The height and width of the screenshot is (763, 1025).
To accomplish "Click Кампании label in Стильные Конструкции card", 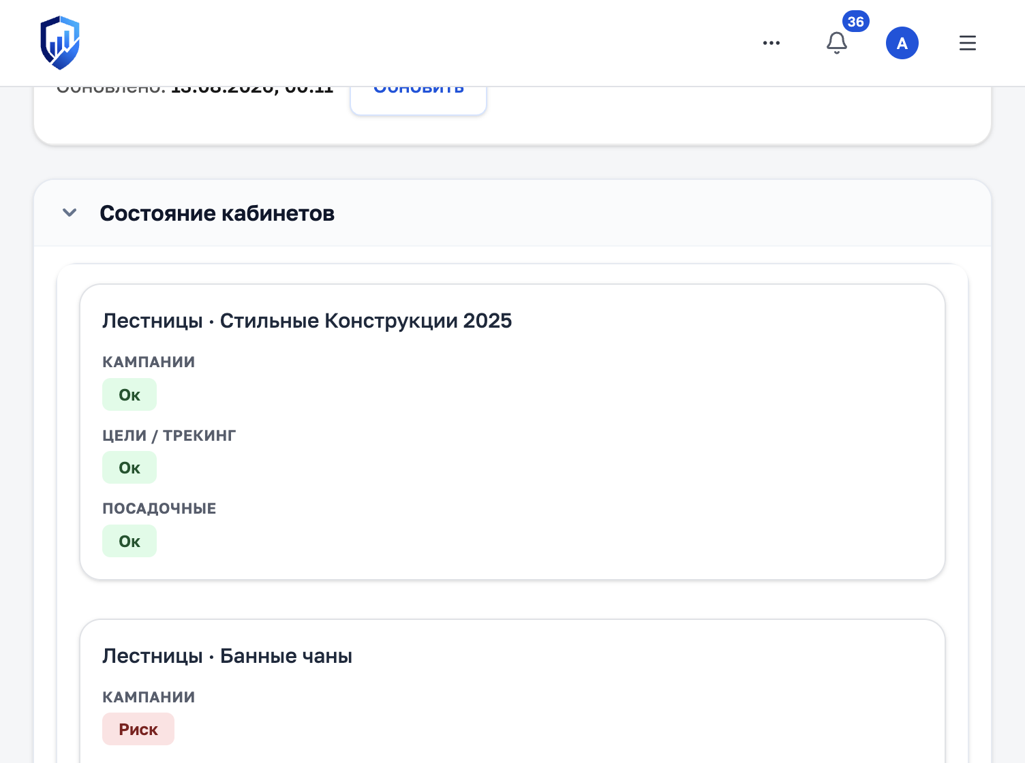I will point(149,362).
